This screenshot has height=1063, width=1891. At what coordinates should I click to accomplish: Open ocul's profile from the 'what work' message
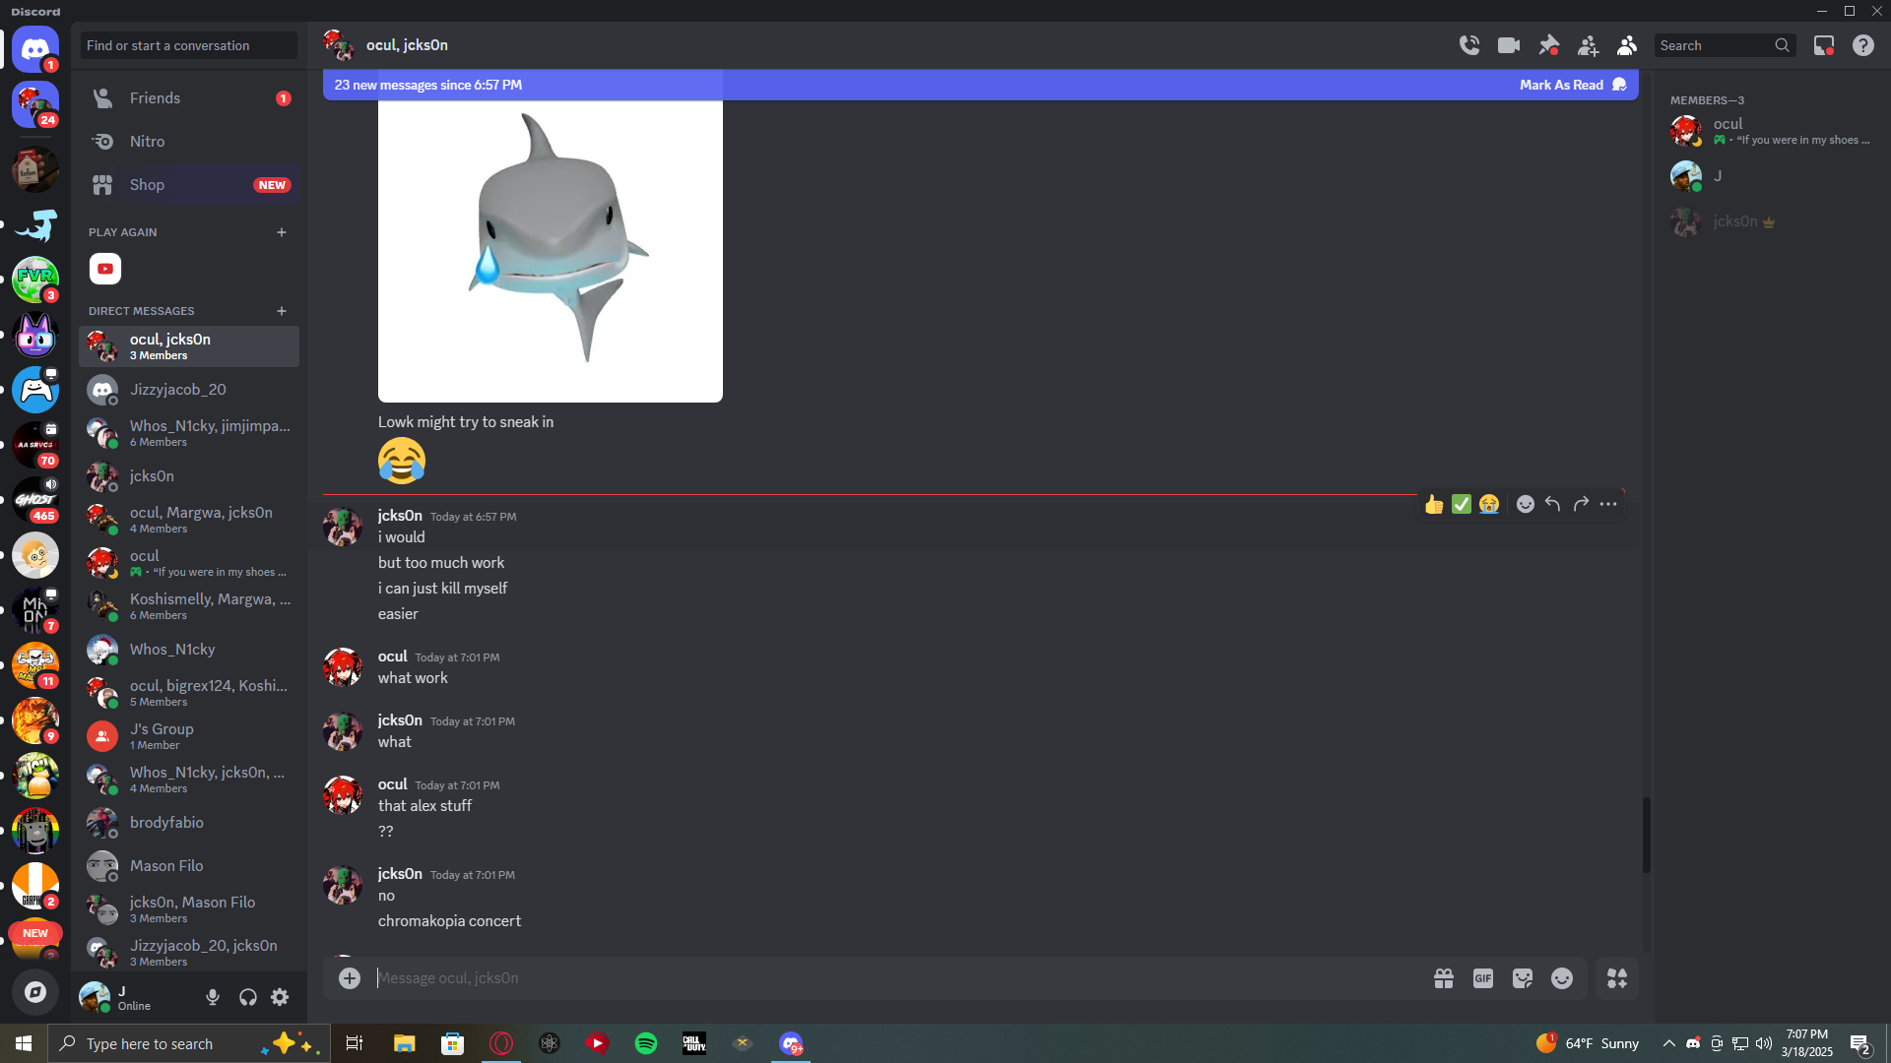343,667
